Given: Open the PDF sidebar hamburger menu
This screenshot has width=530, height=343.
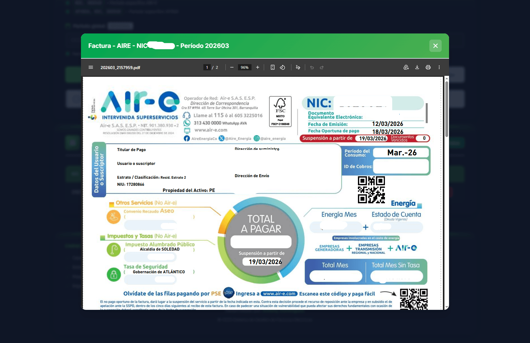Looking at the screenshot, I should coord(91,67).
